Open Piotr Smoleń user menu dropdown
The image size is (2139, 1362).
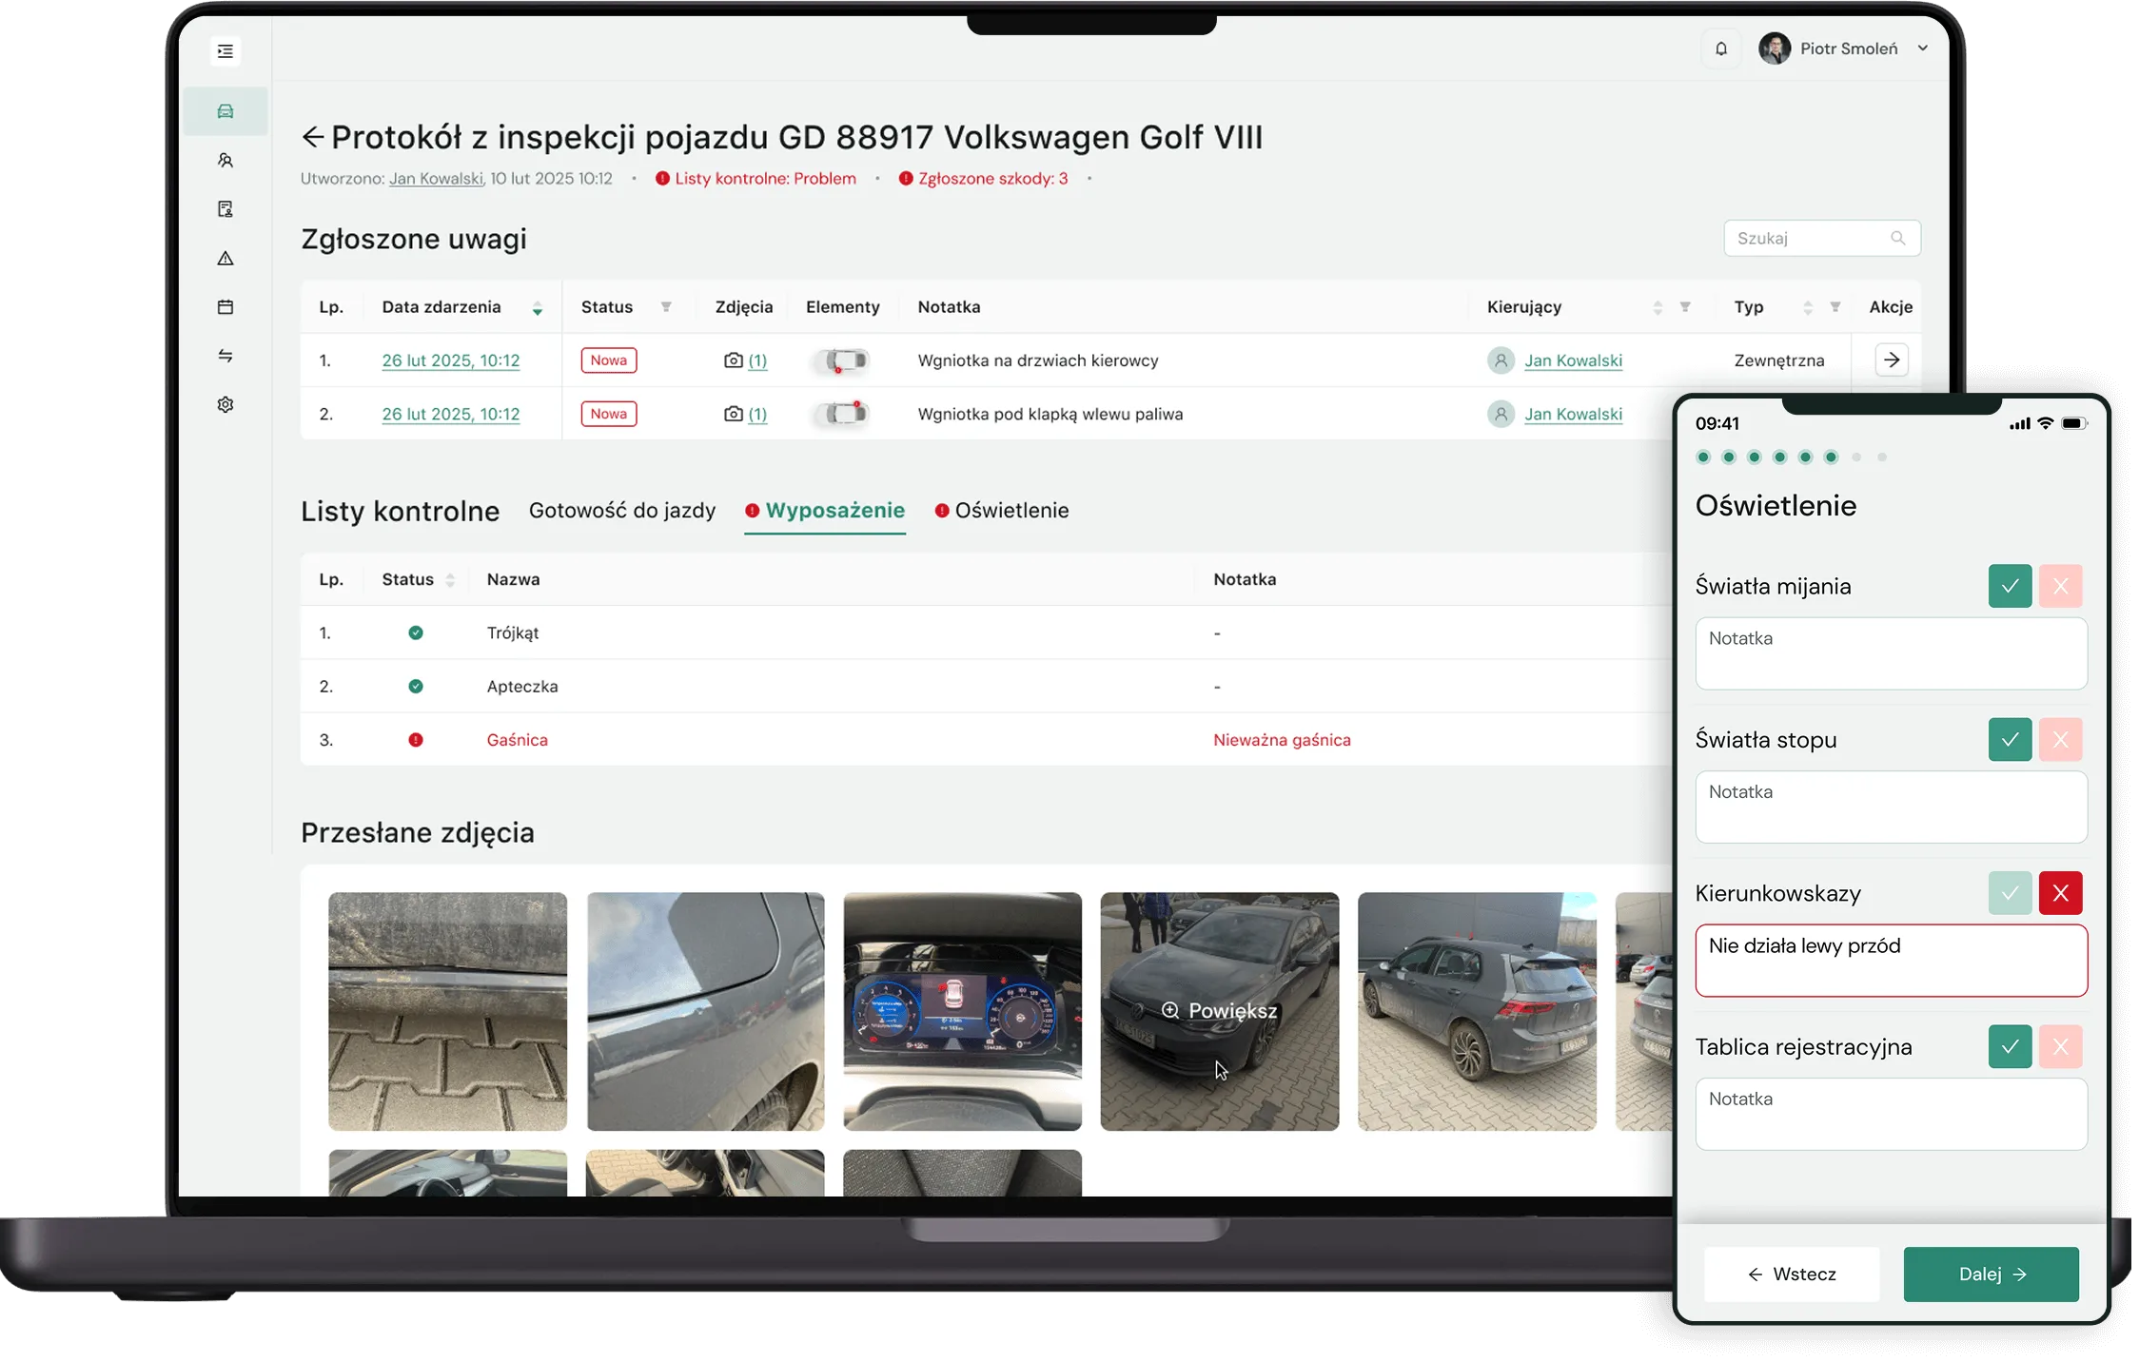point(1844,49)
